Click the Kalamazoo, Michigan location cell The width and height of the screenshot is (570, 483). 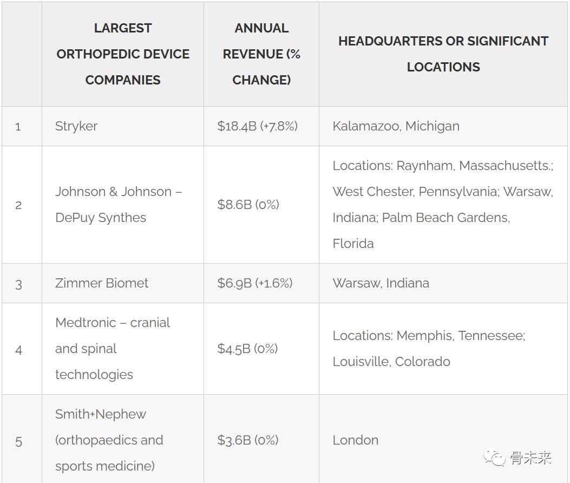pos(443,126)
